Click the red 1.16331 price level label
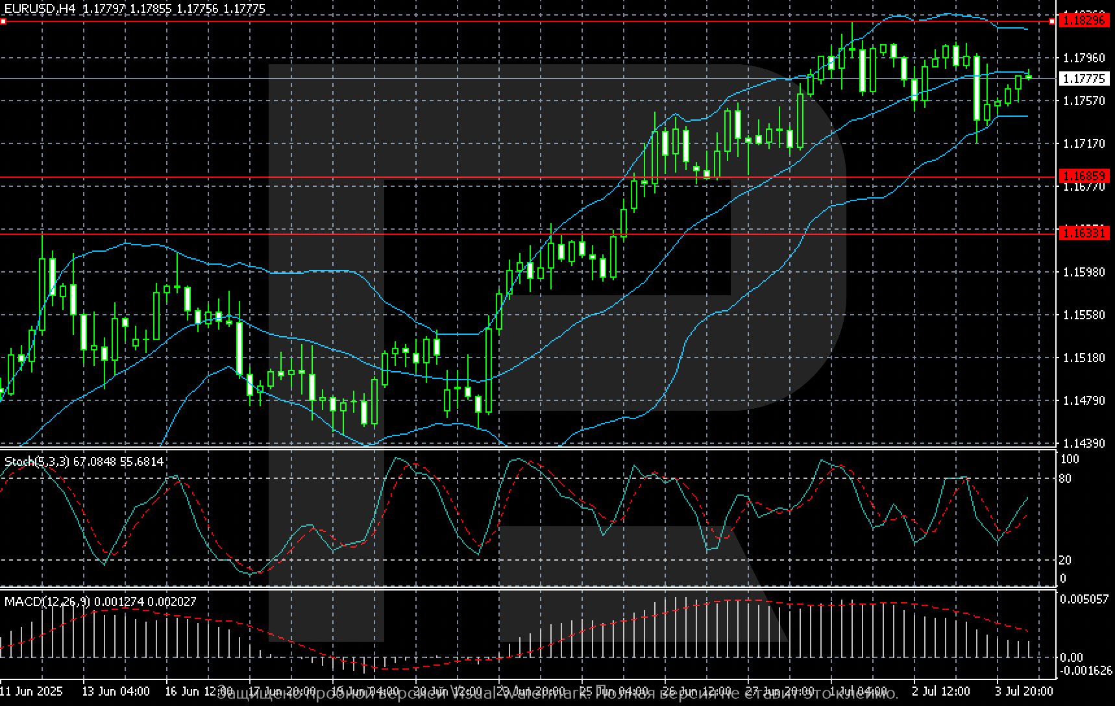Image resolution: width=1115 pixels, height=706 pixels. click(x=1083, y=232)
